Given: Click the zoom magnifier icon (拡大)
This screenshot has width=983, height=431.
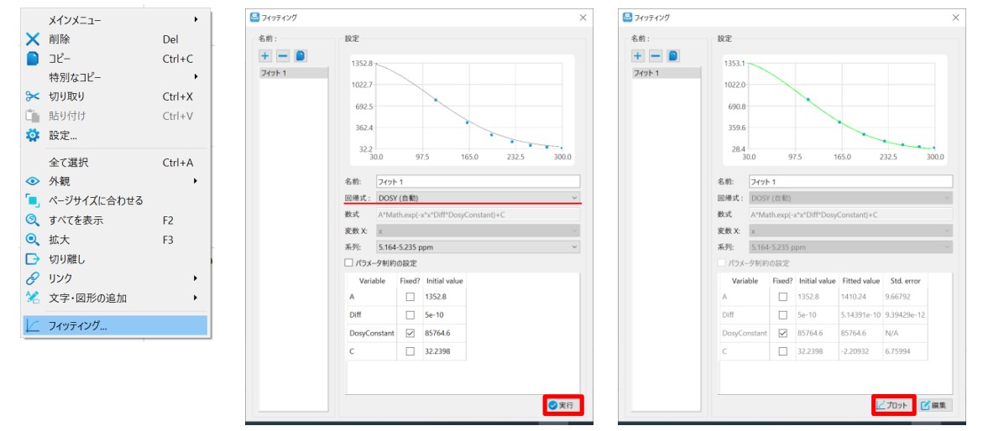Looking at the screenshot, I should [x=33, y=240].
